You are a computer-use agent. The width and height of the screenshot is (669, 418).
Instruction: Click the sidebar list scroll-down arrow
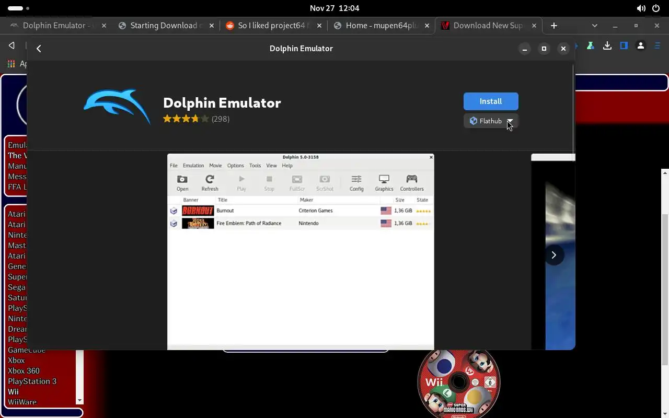pos(79,401)
